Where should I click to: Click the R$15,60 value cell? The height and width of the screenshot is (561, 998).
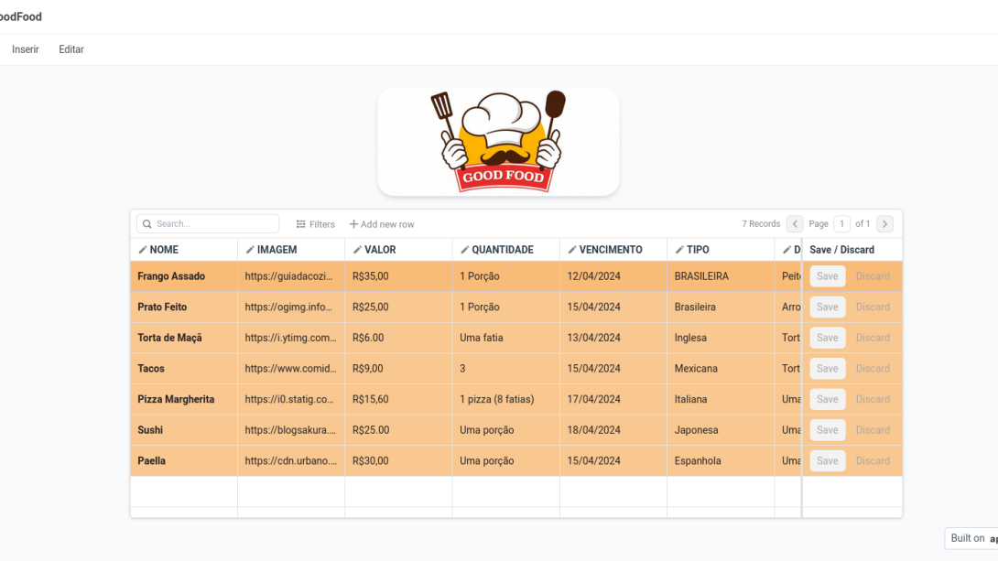point(399,399)
